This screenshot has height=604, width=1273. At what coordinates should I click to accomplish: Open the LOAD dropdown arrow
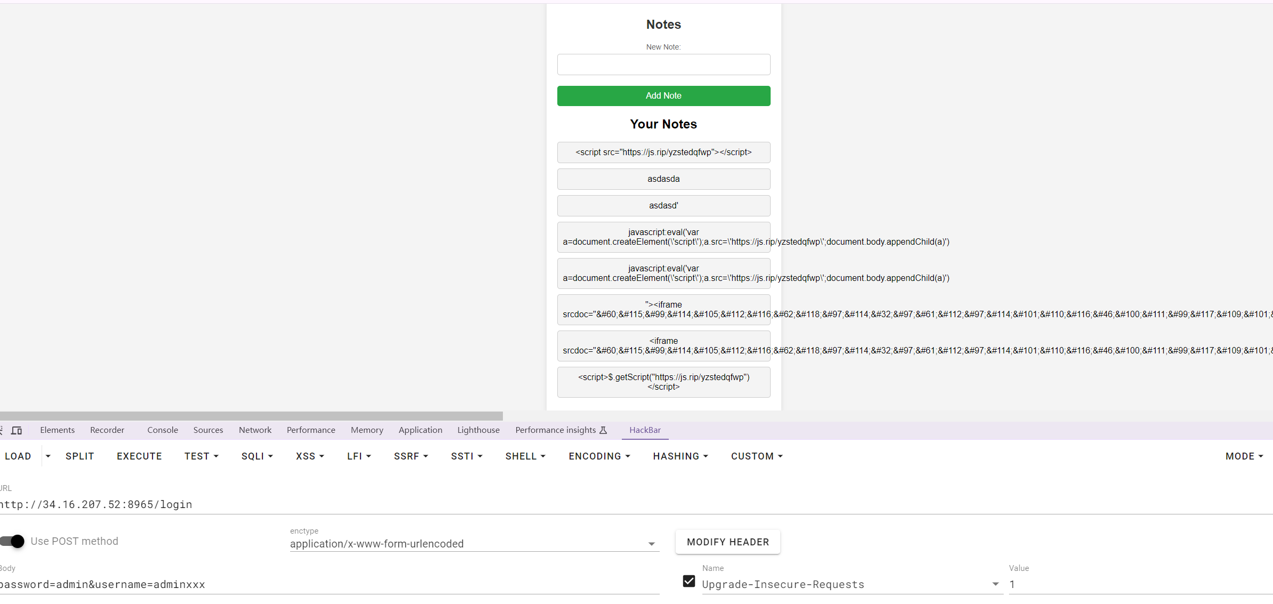coord(48,456)
